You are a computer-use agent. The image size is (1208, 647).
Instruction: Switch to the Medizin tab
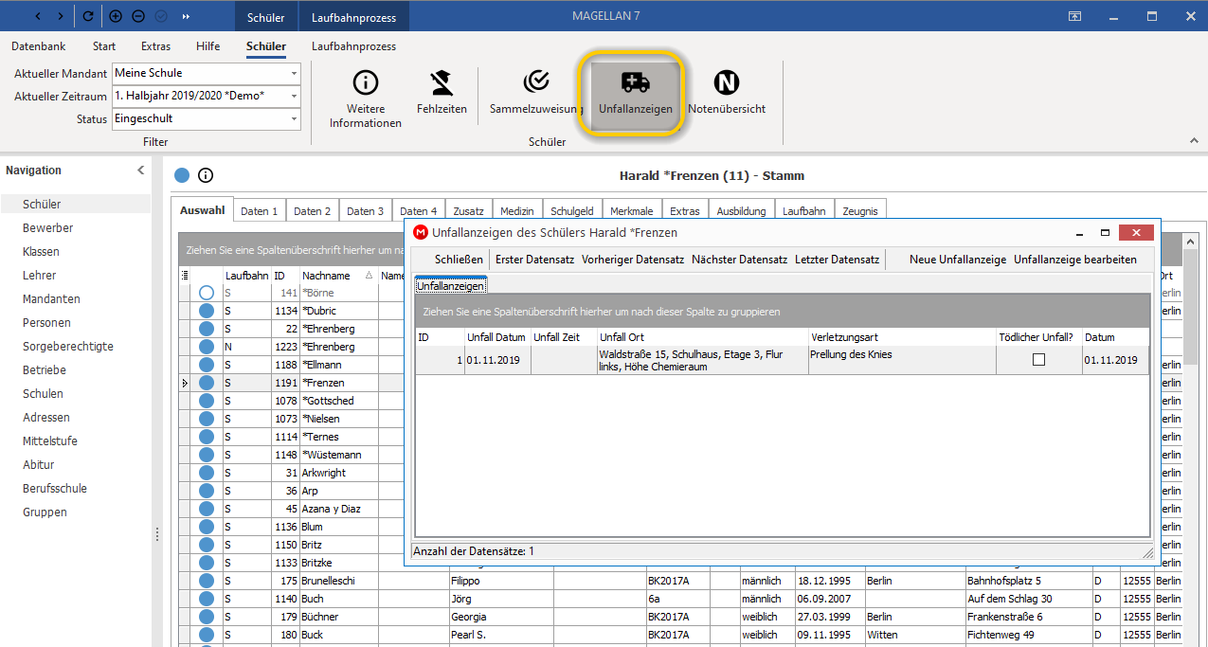(517, 211)
